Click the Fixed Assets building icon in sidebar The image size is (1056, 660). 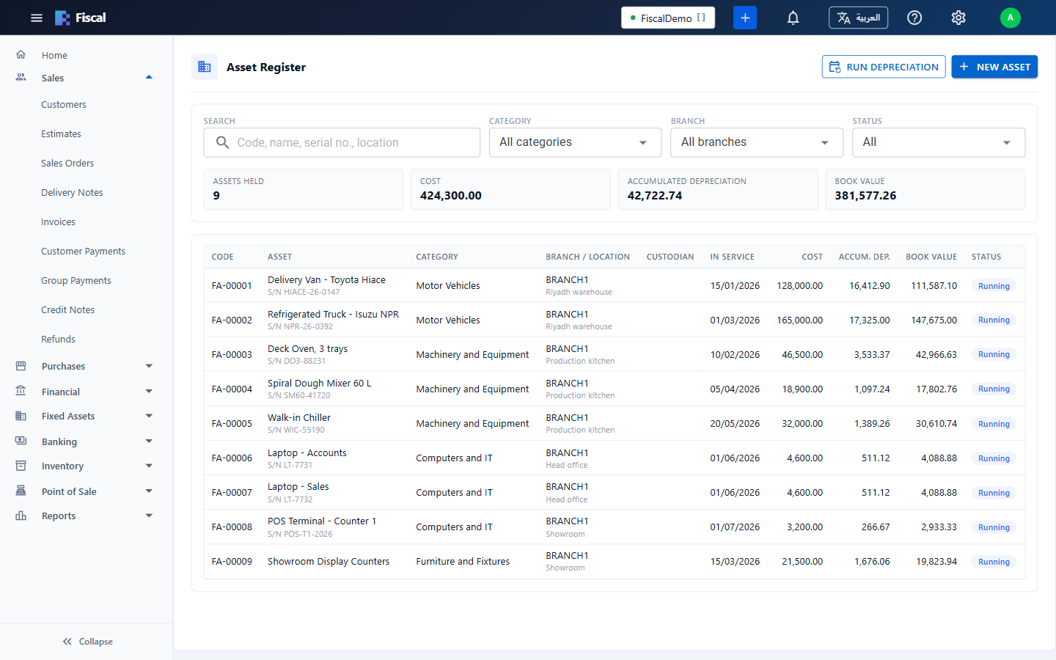click(21, 416)
